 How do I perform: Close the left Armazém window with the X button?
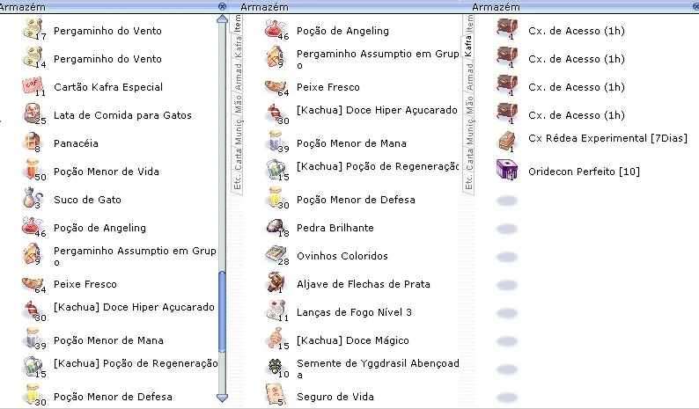click(223, 6)
